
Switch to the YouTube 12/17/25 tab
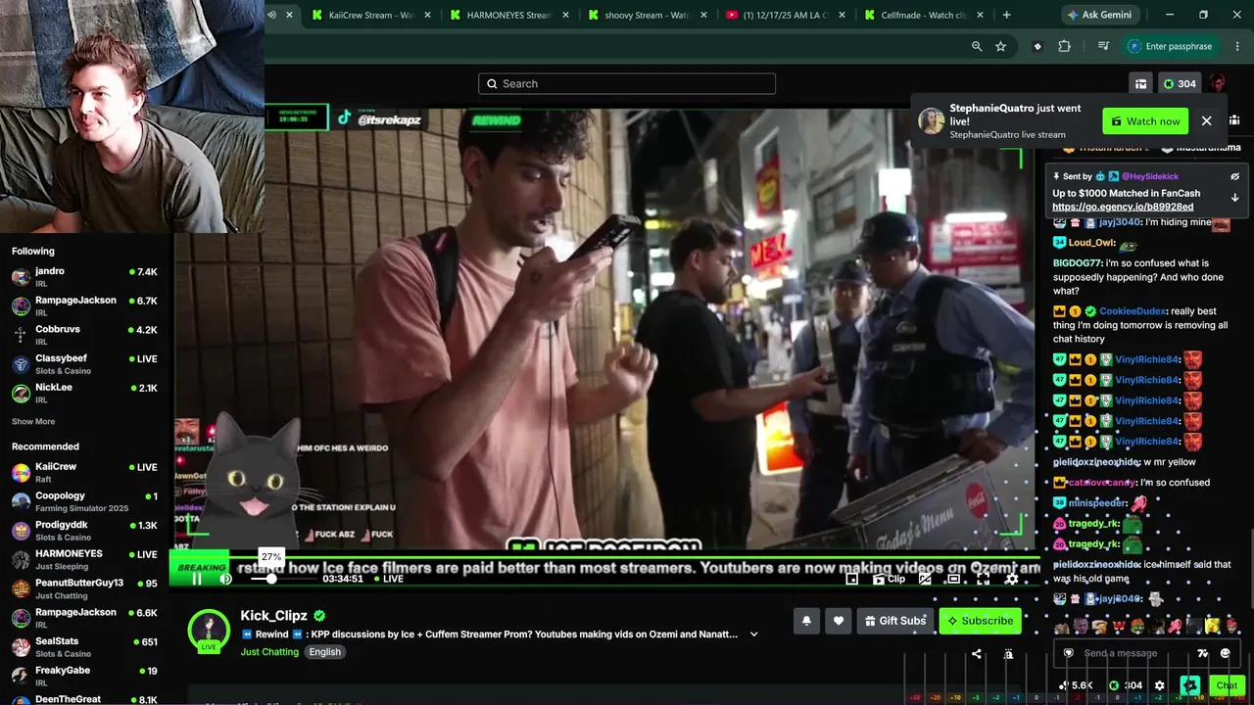click(785, 15)
